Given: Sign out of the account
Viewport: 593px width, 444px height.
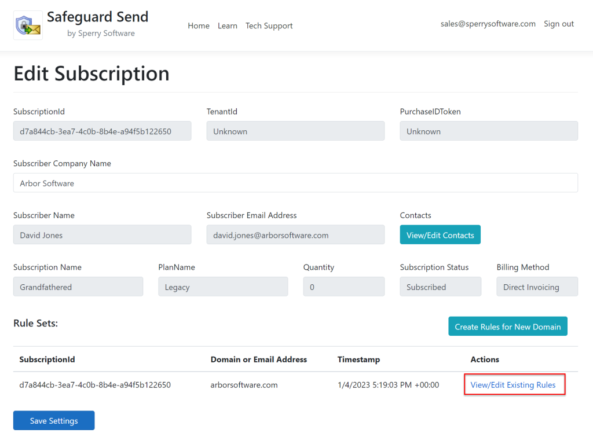Looking at the screenshot, I should 558,24.
